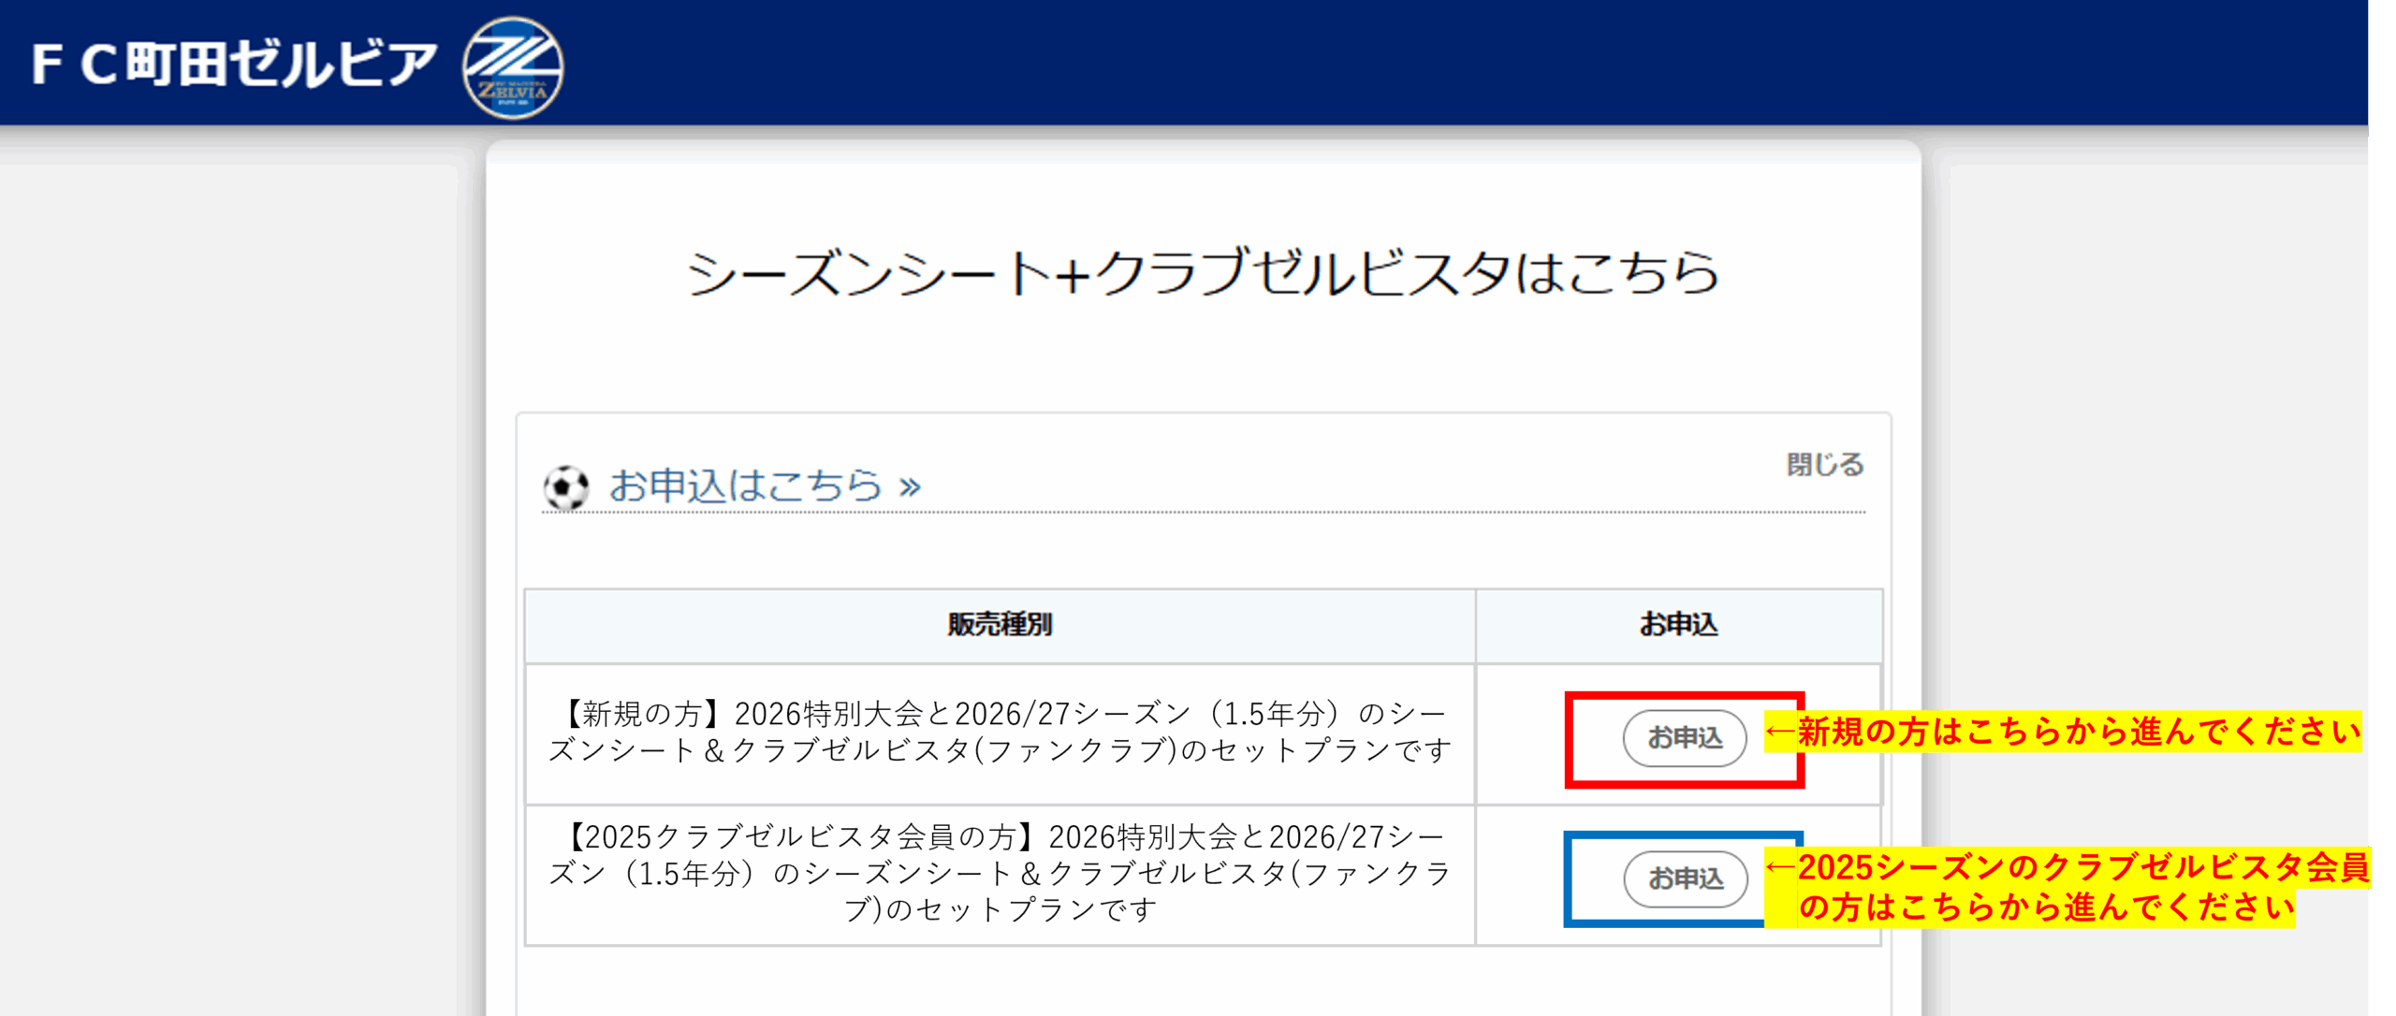Click the red 新規の方はこちらから進んでください annotation
2396x1016 pixels.
(2078, 732)
